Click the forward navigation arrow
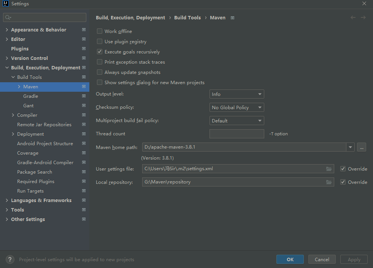The width and height of the screenshot is (373, 268). coord(363,17)
